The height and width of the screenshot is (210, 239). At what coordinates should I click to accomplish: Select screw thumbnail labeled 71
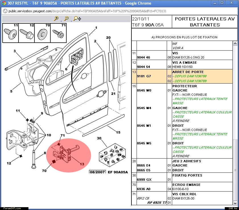59,33
